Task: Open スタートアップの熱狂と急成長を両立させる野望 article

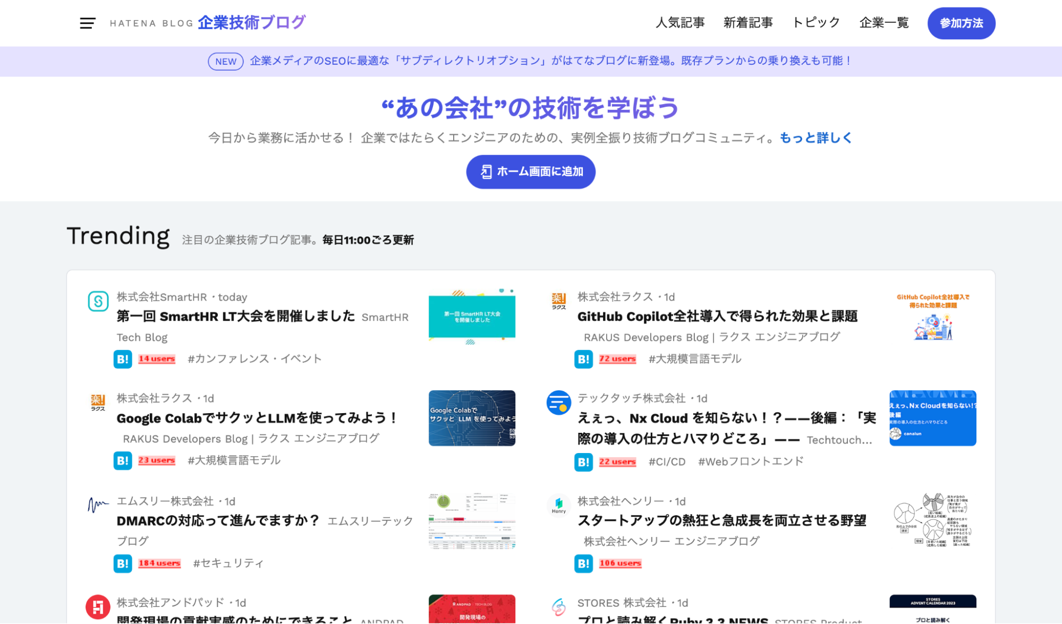Action: coord(722,520)
